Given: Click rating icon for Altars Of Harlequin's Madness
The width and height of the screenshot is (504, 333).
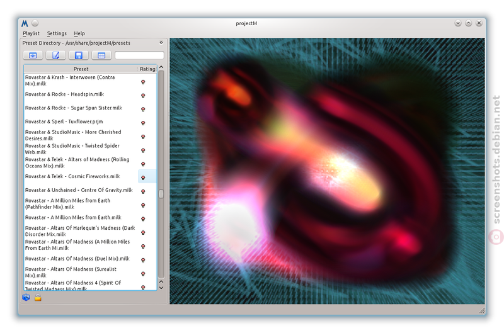Looking at the screenshot, I should [x=144, y=233].
